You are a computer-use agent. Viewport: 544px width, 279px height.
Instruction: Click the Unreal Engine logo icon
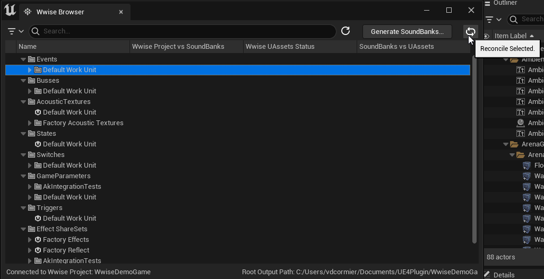point(10,11)
